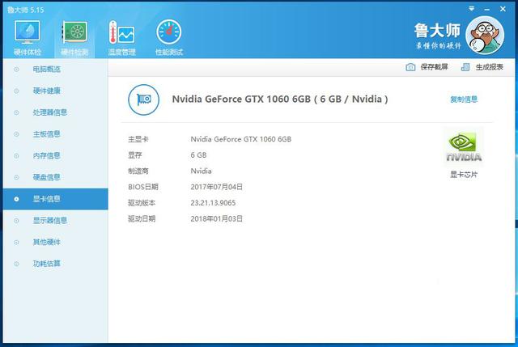Screen dimensions: 518x347
Task: Open the title bar dropdown menu arrow
Action: coord(471,9)
